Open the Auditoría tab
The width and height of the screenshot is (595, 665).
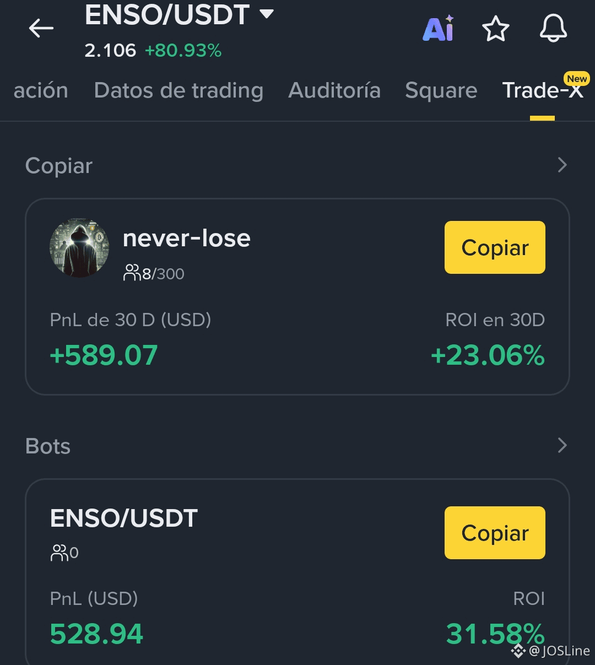pyautogui.click(x=334, y=90)
